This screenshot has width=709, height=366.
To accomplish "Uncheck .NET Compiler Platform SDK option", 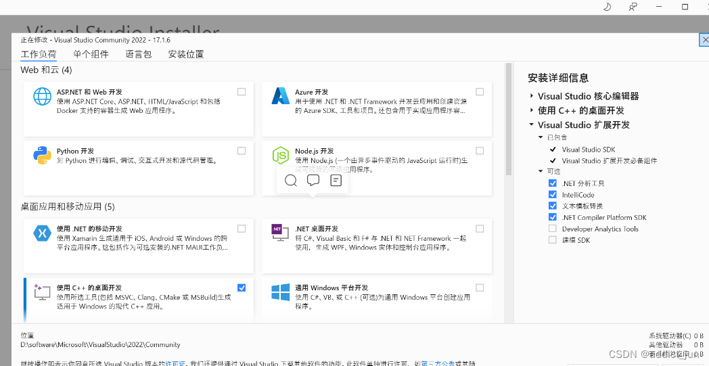I will [x=553, y=217].
